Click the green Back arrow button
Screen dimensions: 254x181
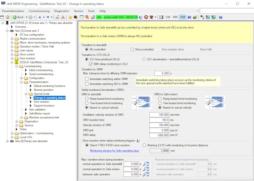click(15, 17)
